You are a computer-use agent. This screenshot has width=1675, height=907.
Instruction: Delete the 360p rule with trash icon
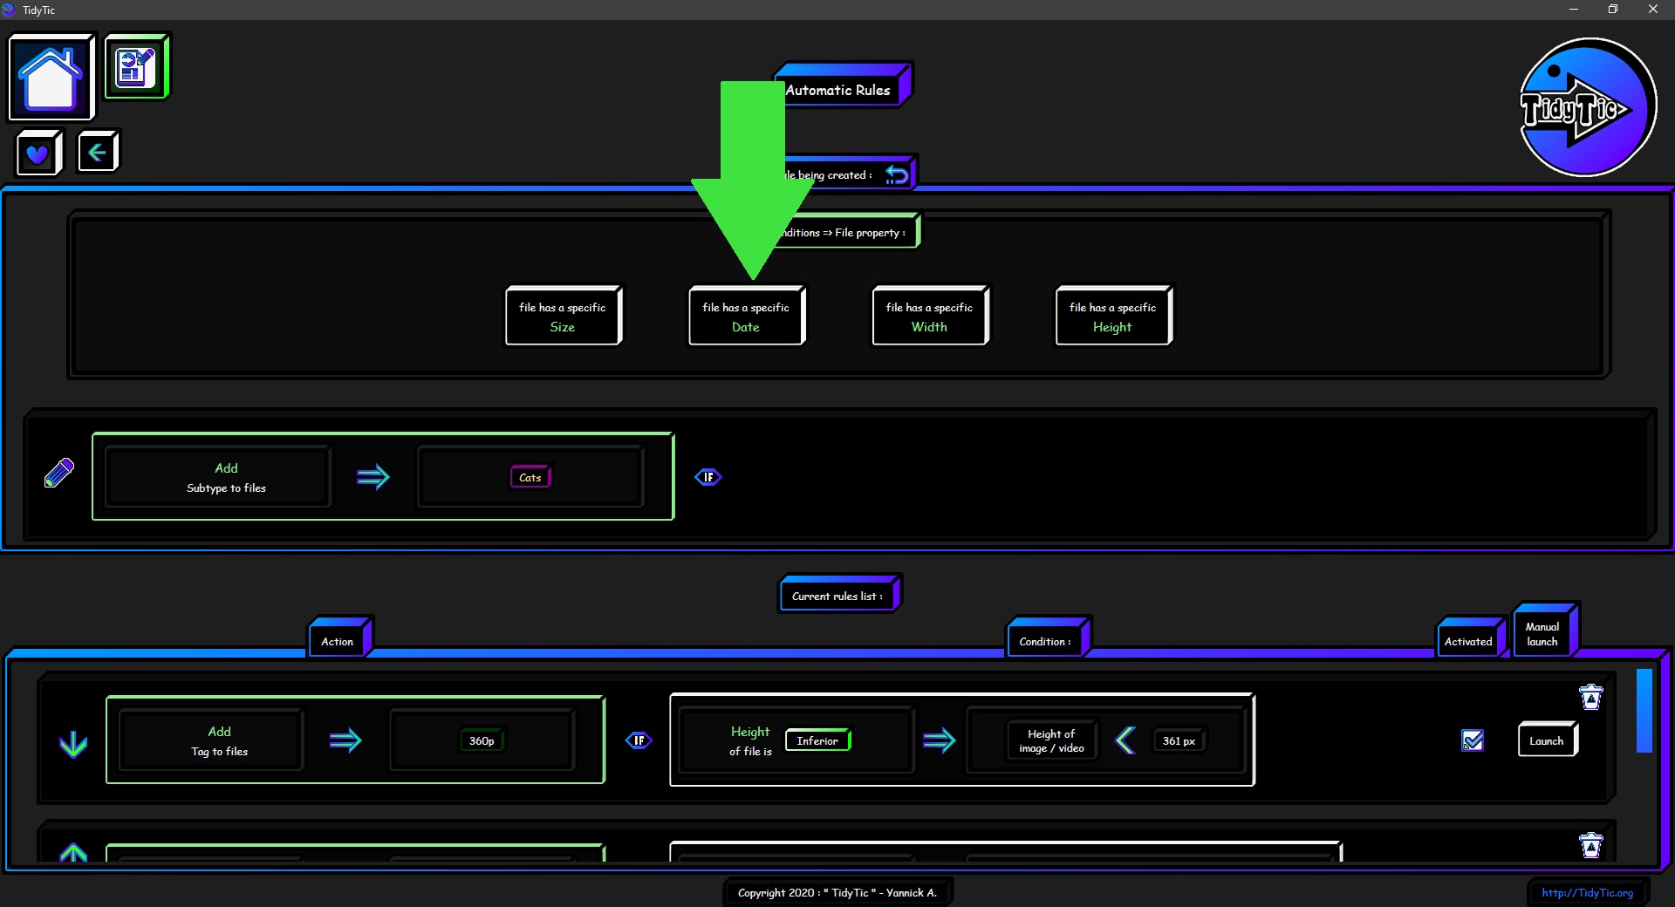pos(1590,697)
